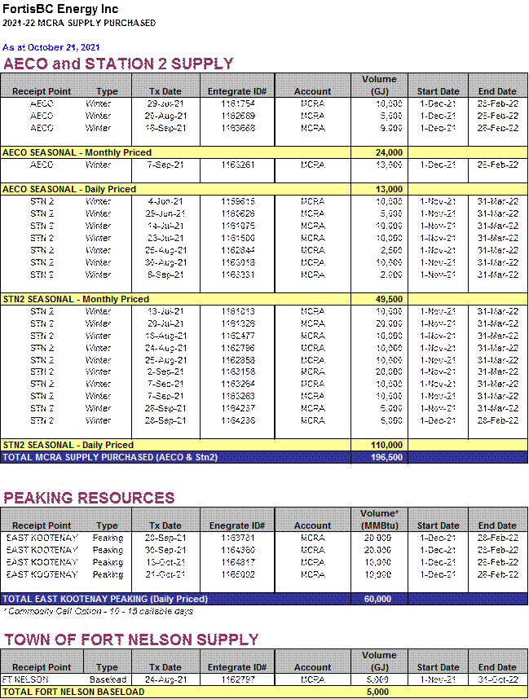Viewport: 529px width, 699px height.
Task: Click the 60,000 peaking total cell
Action: click(x=379, y=599)
